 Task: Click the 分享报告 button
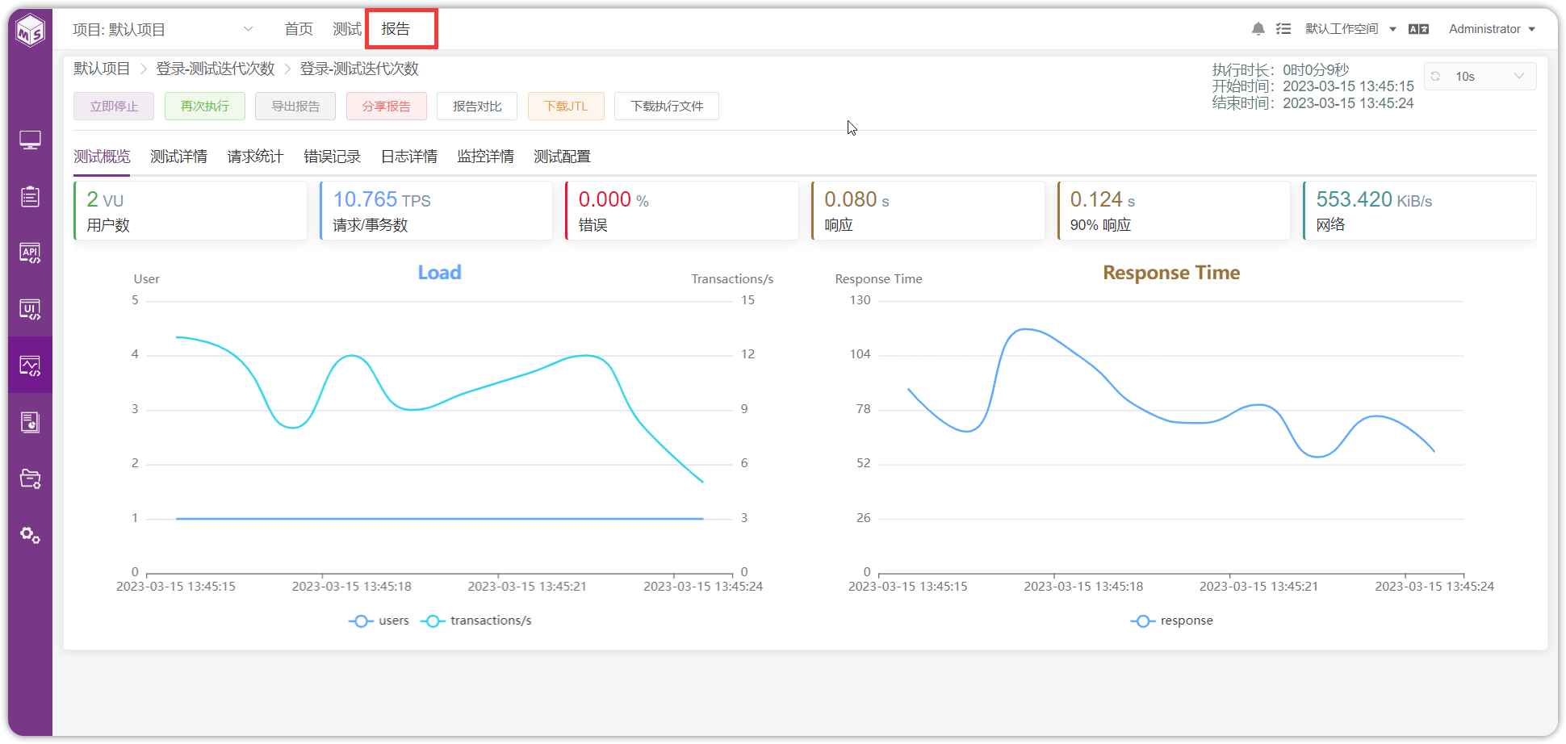click(387, 107)
